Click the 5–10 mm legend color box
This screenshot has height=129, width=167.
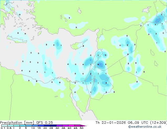pos(29,126)
